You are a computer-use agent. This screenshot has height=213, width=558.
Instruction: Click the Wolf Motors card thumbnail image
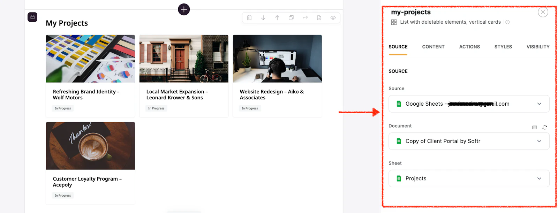tap(90, 59)
